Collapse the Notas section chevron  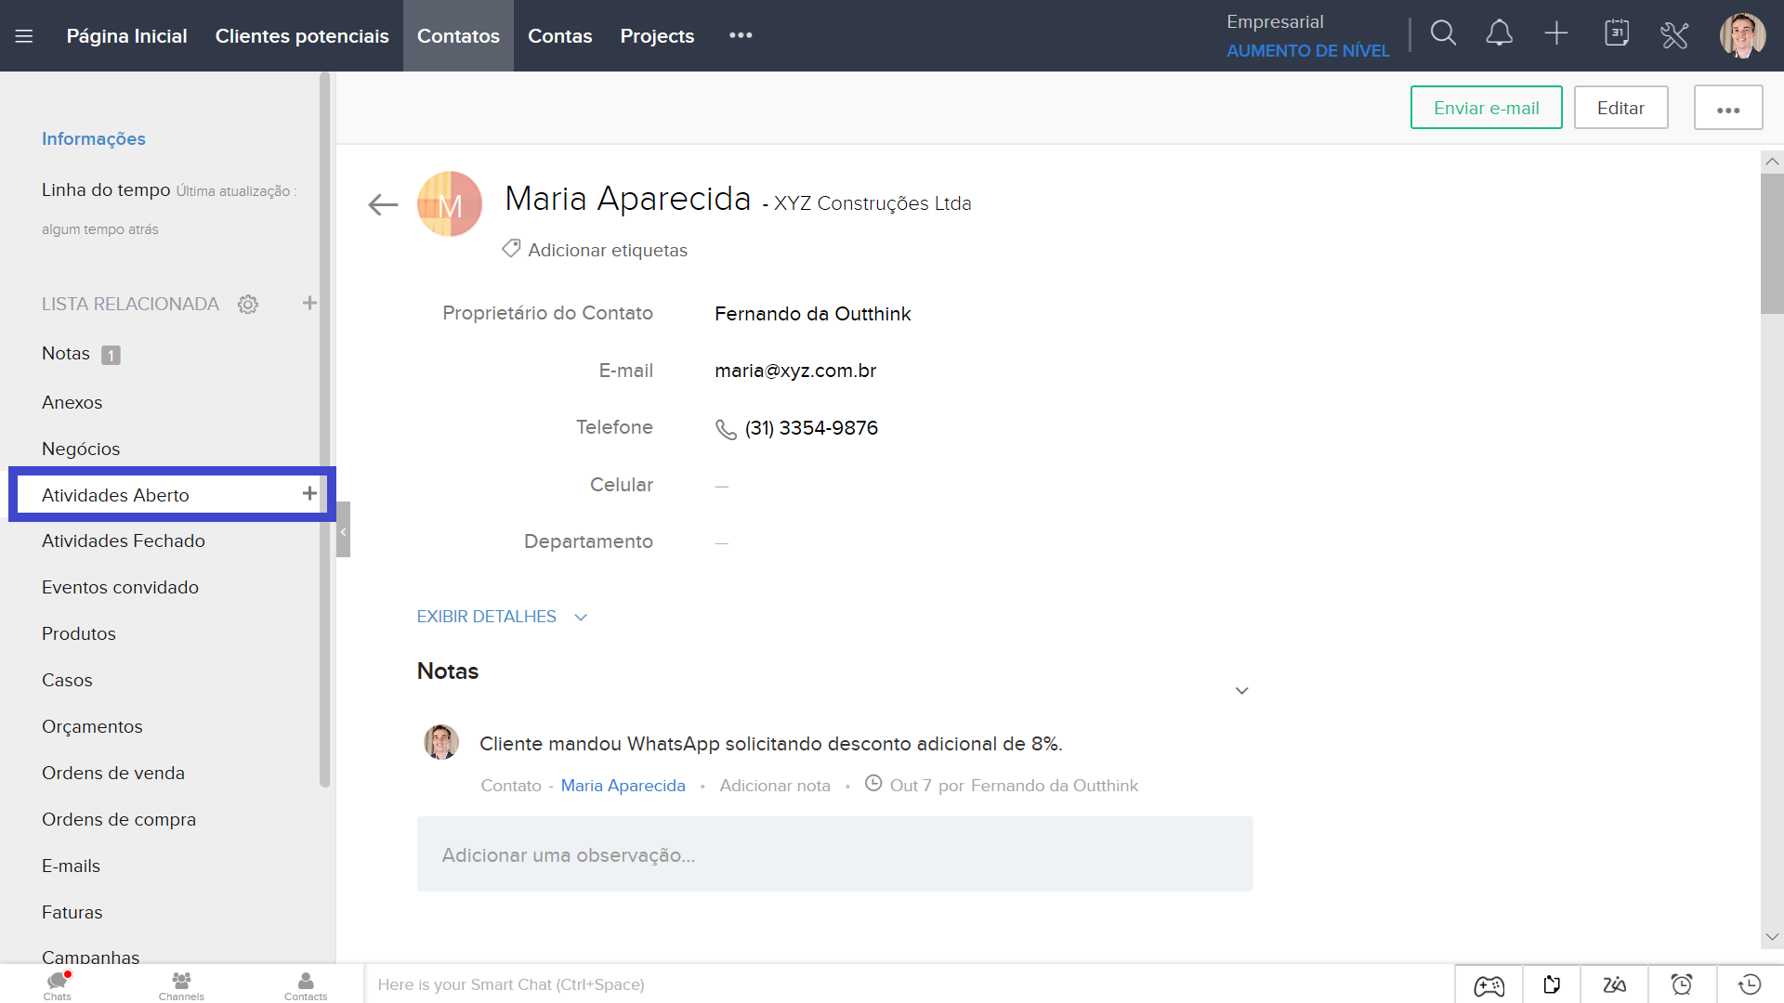point(1241,691)
